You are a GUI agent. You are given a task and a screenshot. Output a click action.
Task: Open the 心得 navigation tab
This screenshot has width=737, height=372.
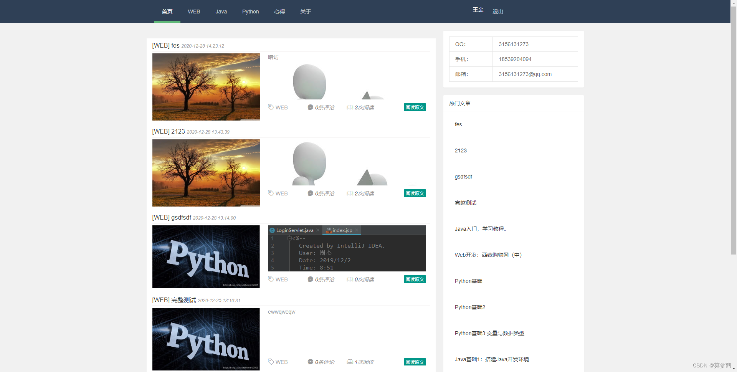click(279, 12)
